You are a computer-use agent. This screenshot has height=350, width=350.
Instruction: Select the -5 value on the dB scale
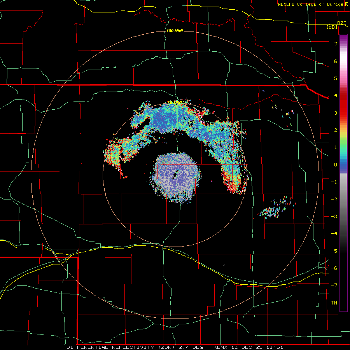tap(334, 251)
